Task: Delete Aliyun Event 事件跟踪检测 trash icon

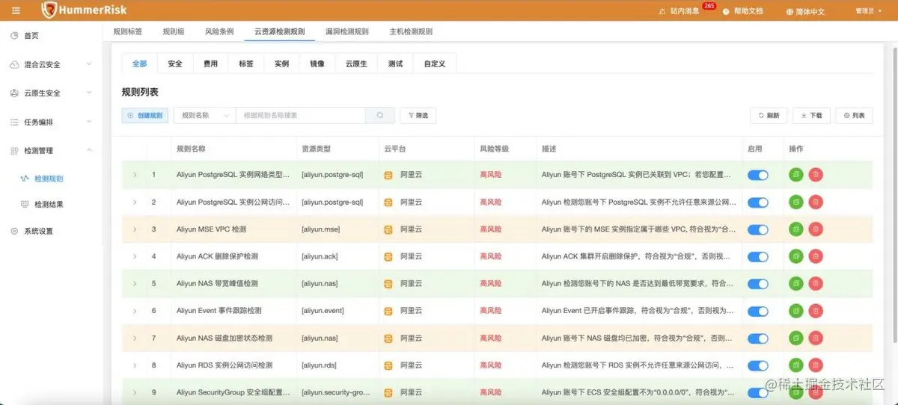Action: pyautogui.click(x=816, y=311)
